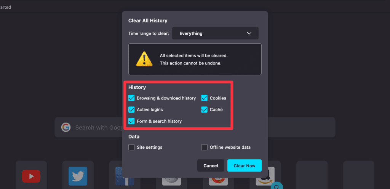Click the 'This action cannot be undone.' text
390x189 pixels.
[190, 63]
